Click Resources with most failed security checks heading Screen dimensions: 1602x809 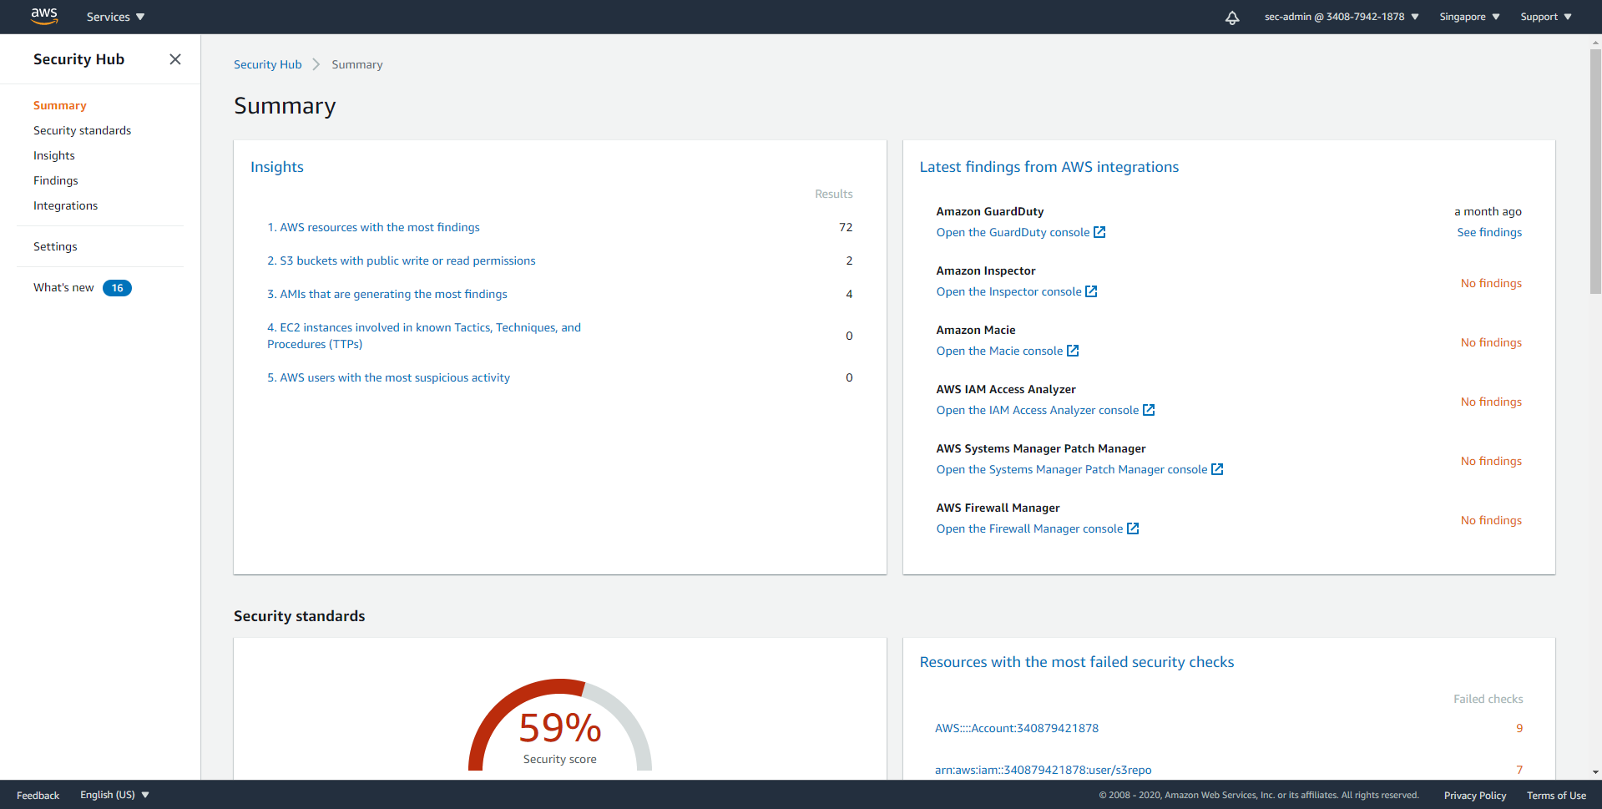1077,662
